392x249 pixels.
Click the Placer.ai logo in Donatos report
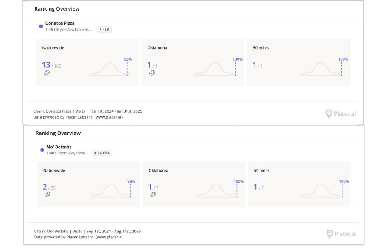341,113
